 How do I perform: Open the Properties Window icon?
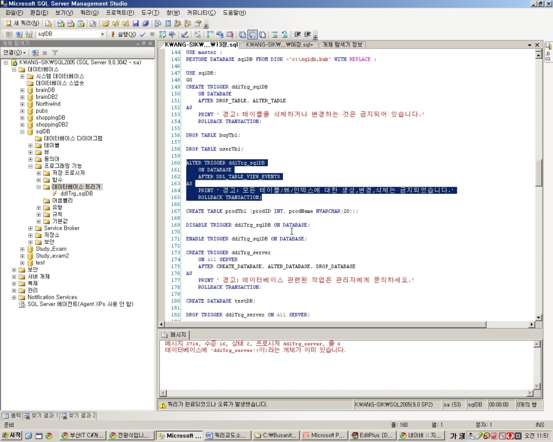click(x=198, y=24)
